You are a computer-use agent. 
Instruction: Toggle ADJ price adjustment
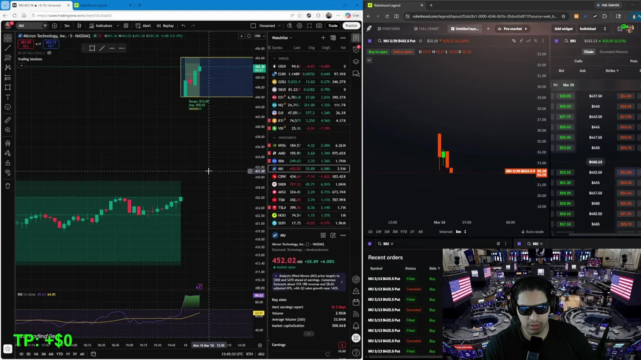(261, 354)
